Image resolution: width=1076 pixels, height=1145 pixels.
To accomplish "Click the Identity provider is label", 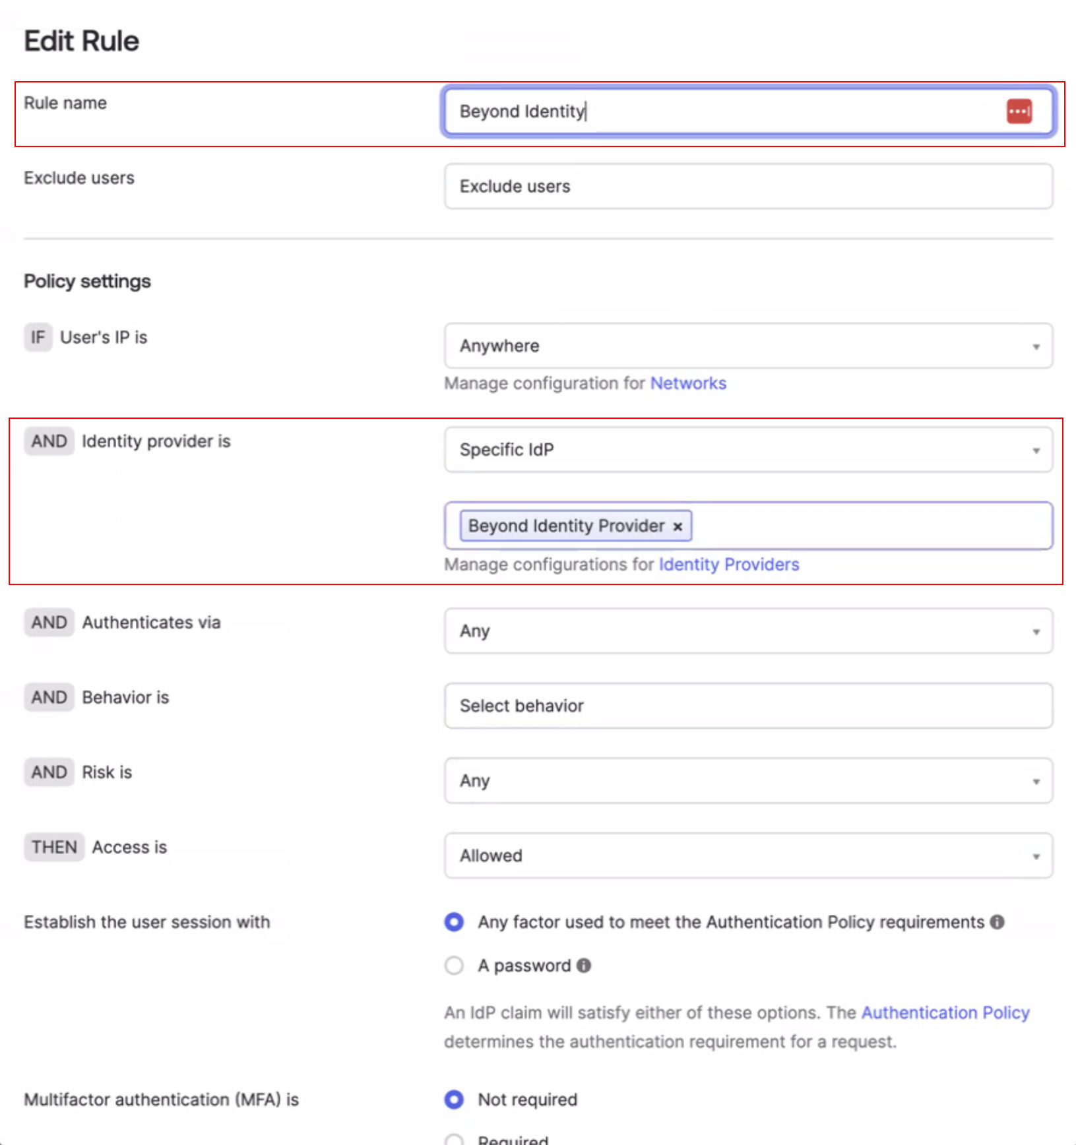I will pyautogui.click(x=156, y=441).
